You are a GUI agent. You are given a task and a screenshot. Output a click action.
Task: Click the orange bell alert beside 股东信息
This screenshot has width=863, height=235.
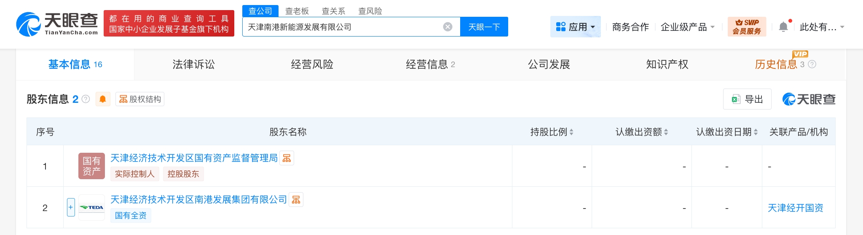pyautogui.click(x=103, y=99)
